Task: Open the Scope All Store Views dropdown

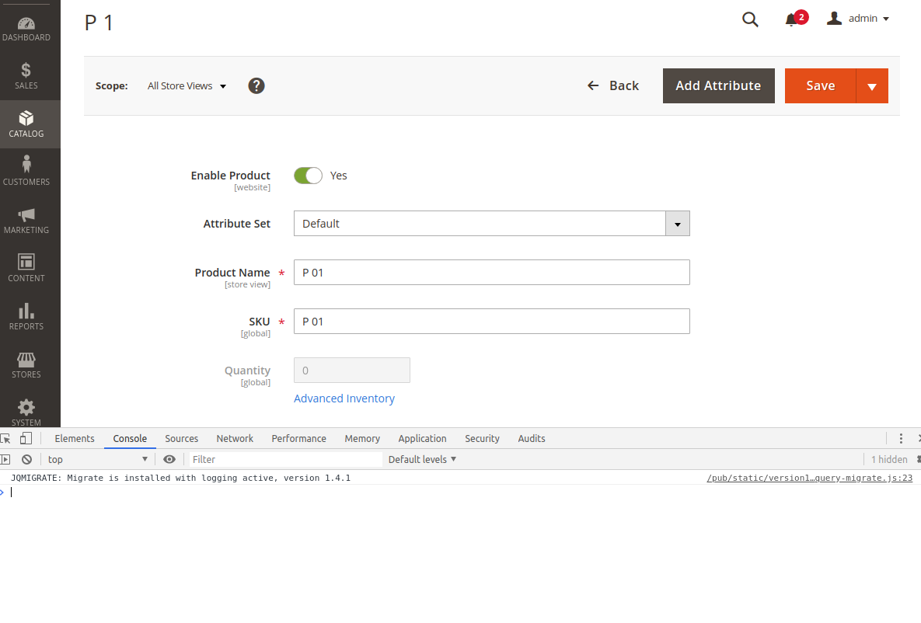Action: point(187,85)
